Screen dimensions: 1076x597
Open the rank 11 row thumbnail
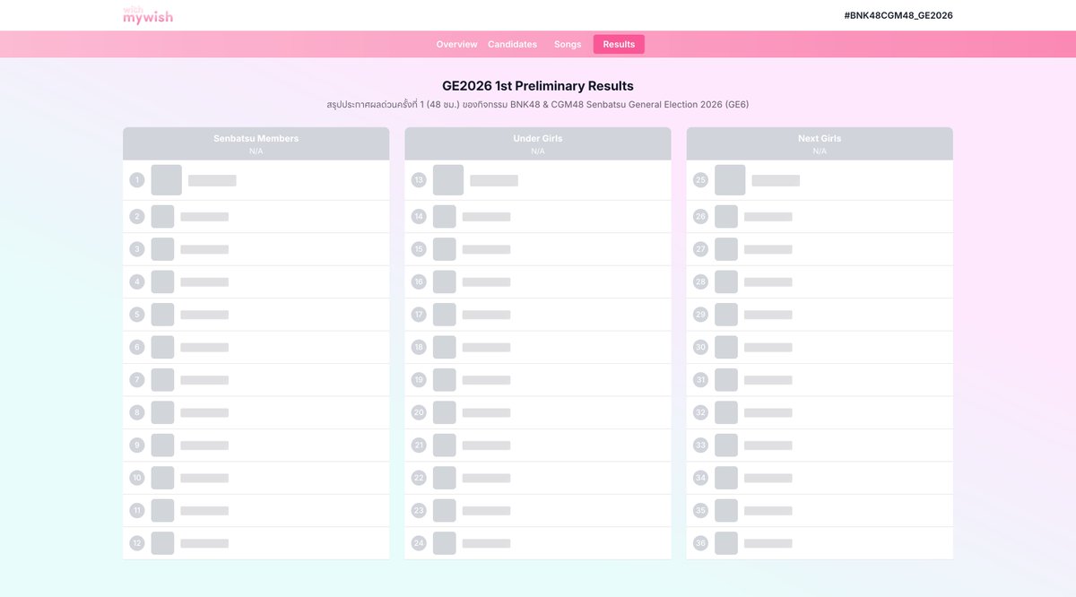click(x=162, y=511)
